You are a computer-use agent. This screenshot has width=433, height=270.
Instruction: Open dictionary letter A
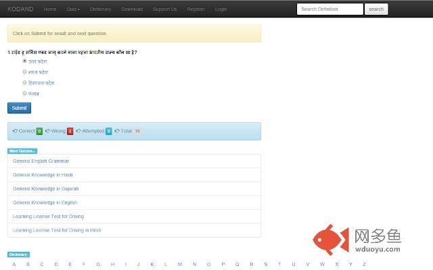tap(14, 264)
